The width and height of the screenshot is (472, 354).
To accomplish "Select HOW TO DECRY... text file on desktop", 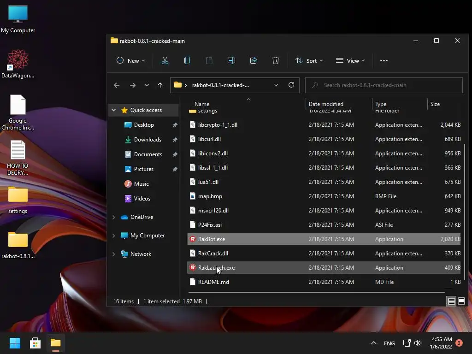I will [x=18, y=158].
